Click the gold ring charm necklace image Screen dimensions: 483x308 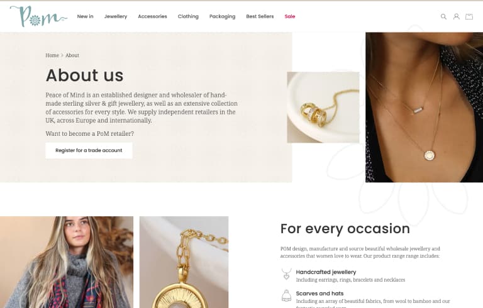click(x=323, y=107)
